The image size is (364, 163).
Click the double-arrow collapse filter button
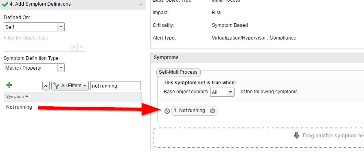point(46,86)
